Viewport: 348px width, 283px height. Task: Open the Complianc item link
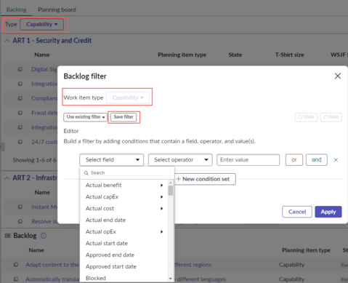click(44, 98)
